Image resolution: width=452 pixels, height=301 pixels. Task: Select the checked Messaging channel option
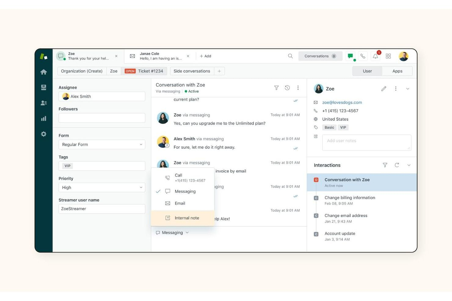[x=185, y=191]
